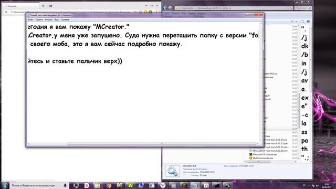
Task: Open the folder icon in the taskbar
Action: point(97,185)
